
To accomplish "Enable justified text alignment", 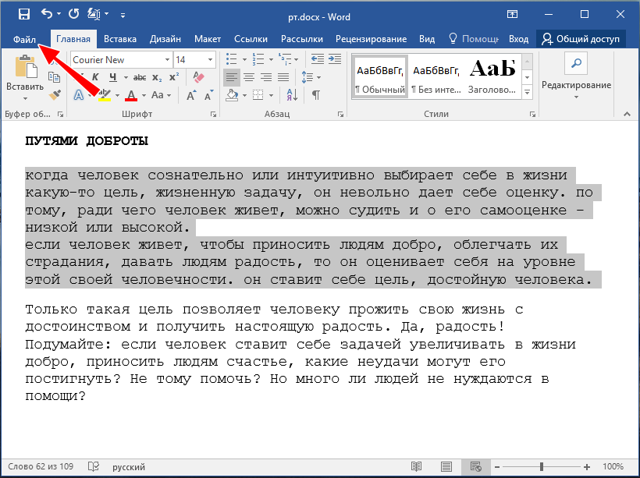I will click(284, 77).
